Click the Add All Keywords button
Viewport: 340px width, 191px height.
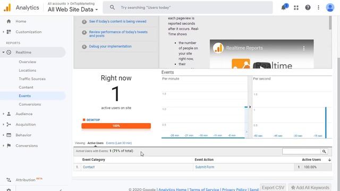click(x=310, y=187)
